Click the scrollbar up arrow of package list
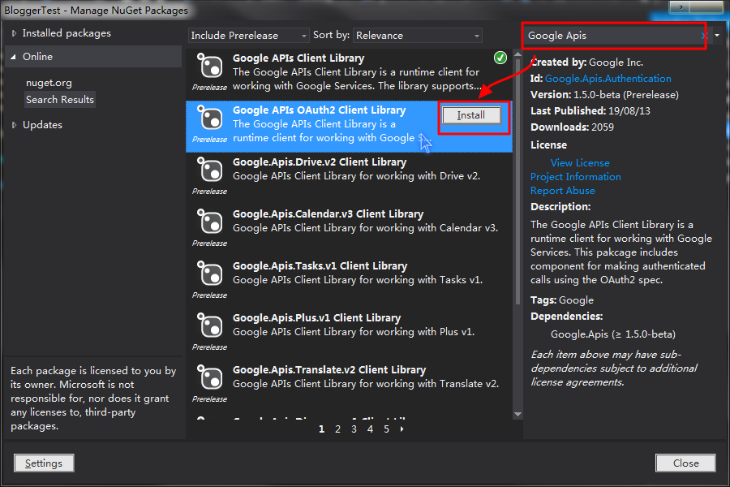730x487 pixels. (517, 54)
